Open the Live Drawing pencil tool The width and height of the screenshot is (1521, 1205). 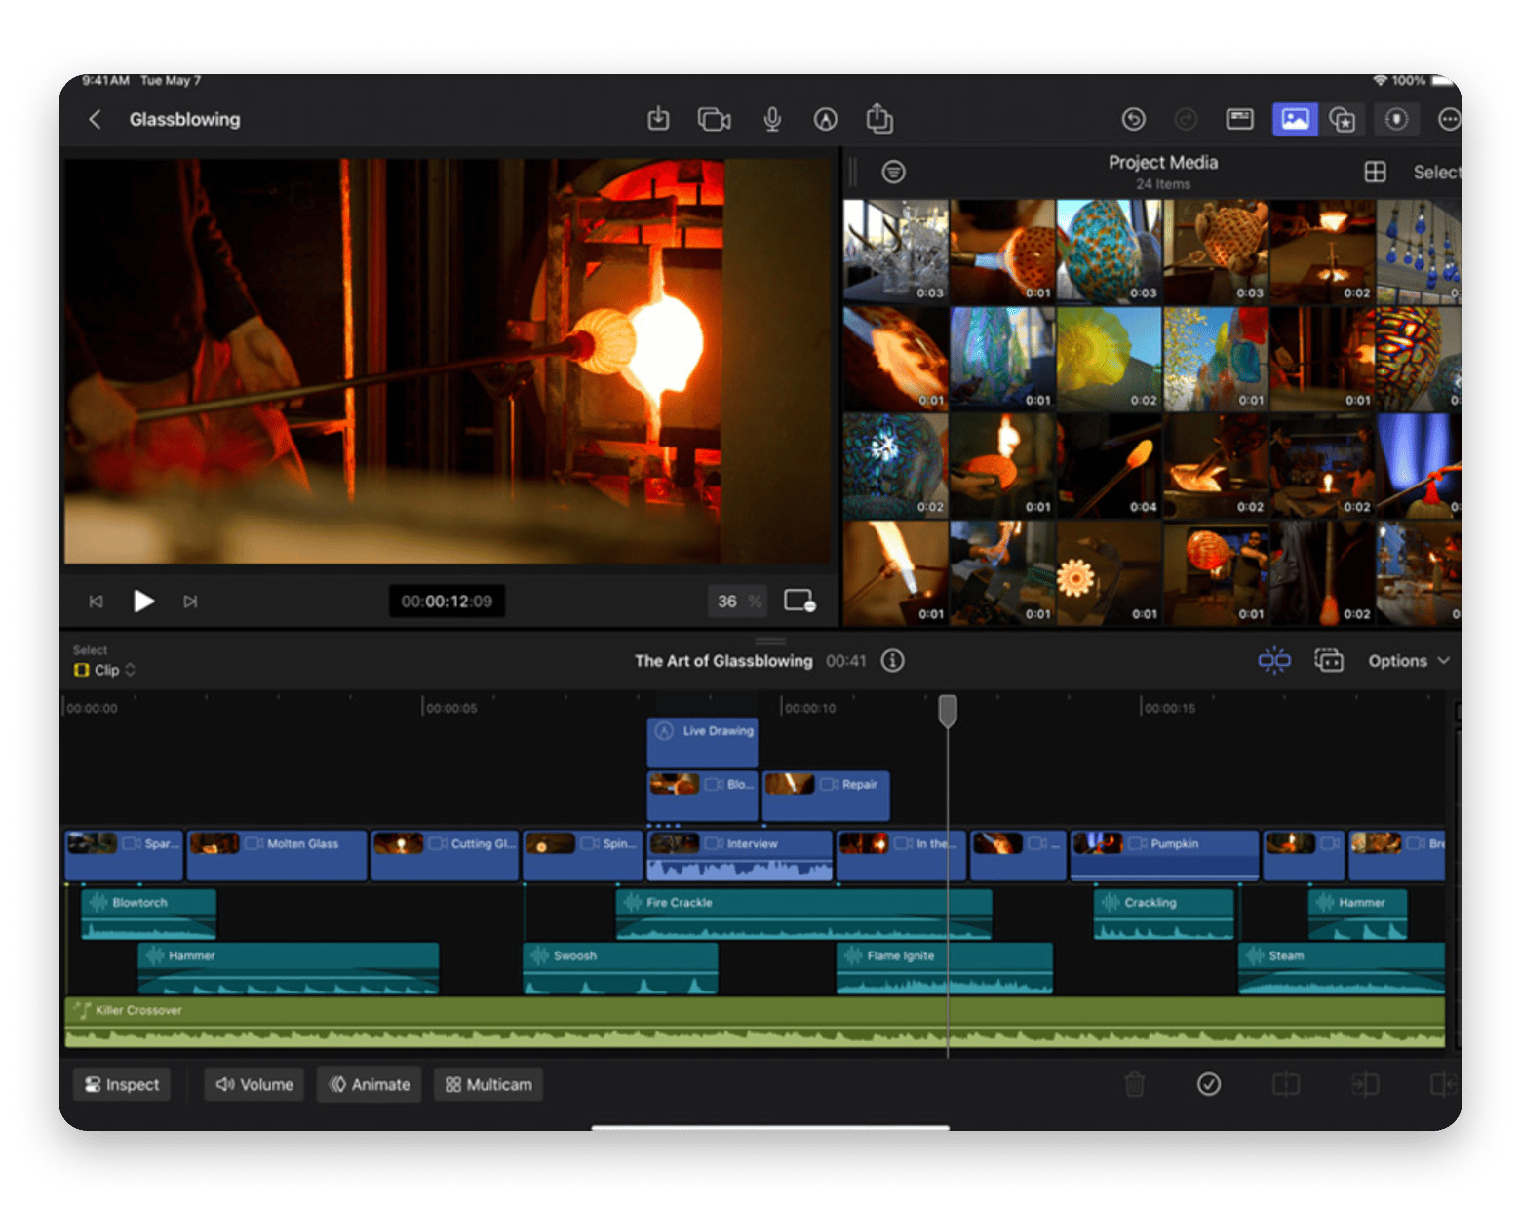tap(826, 119)
